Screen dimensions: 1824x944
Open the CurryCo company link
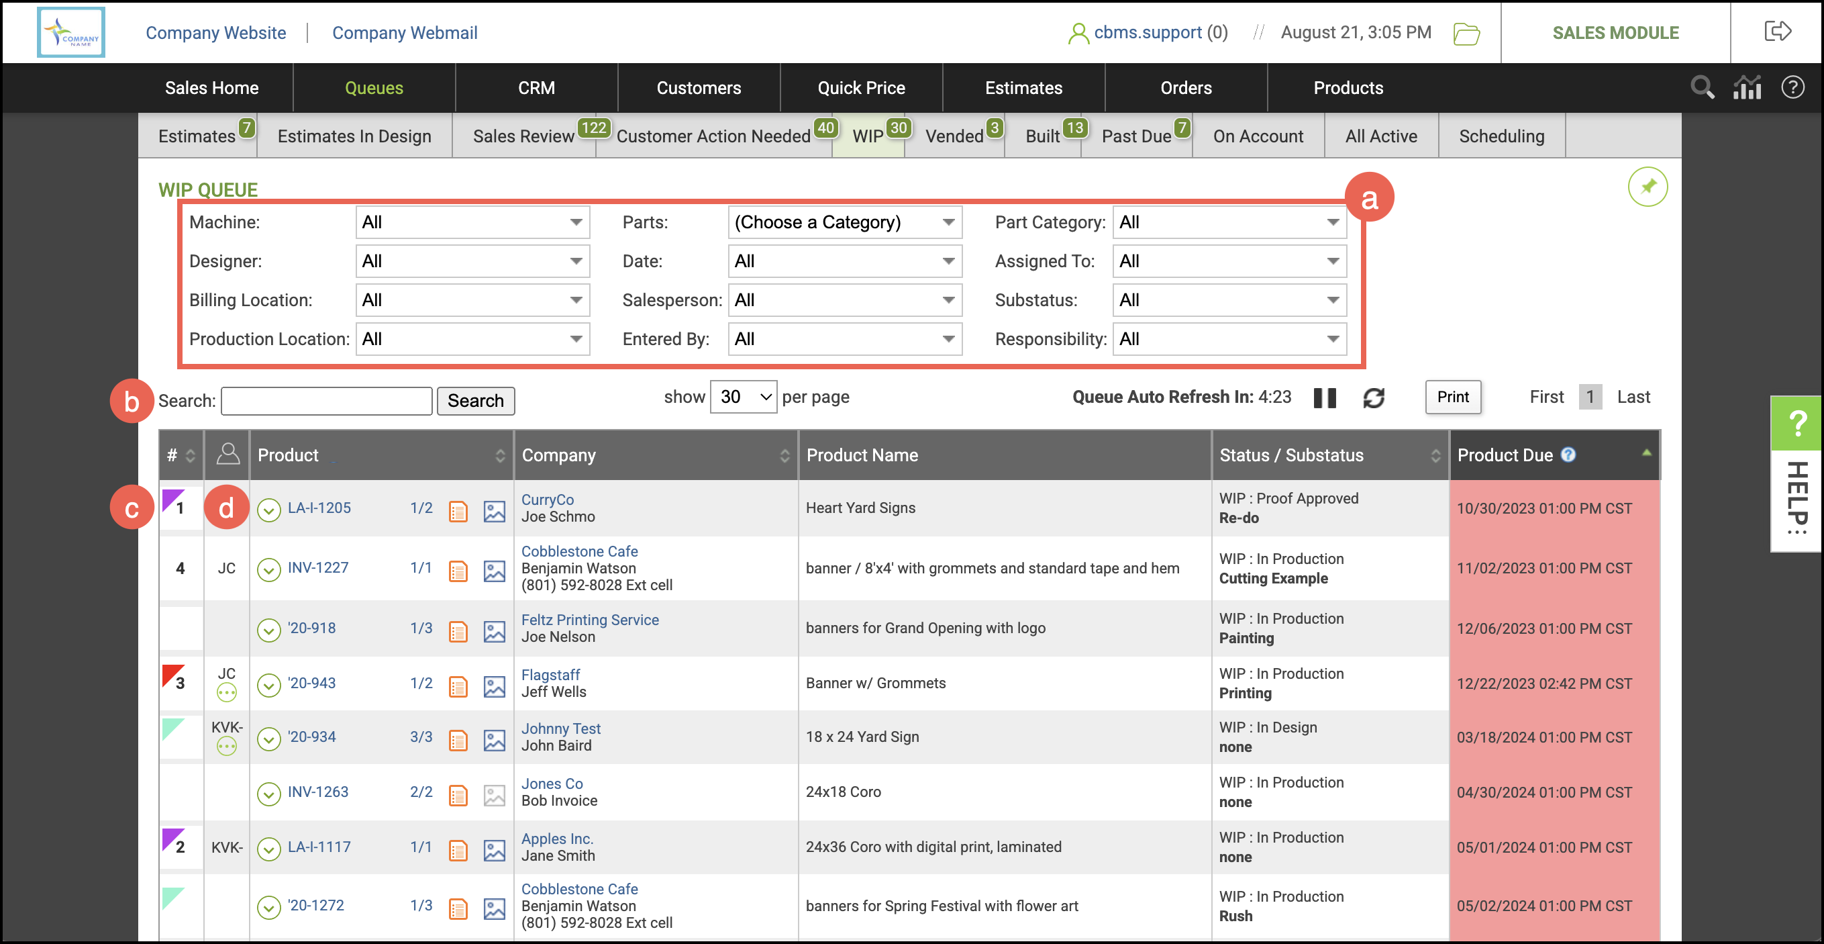(548, 500)
